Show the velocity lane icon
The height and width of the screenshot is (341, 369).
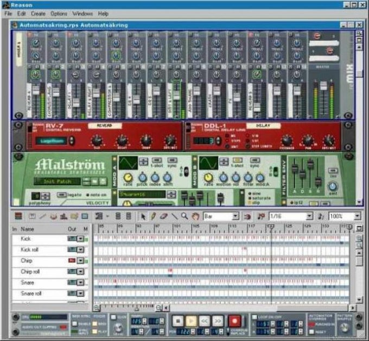click(x=64, y=216)
